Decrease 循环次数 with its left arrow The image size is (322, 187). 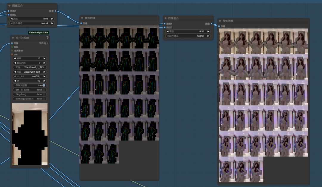pos(15,63)
